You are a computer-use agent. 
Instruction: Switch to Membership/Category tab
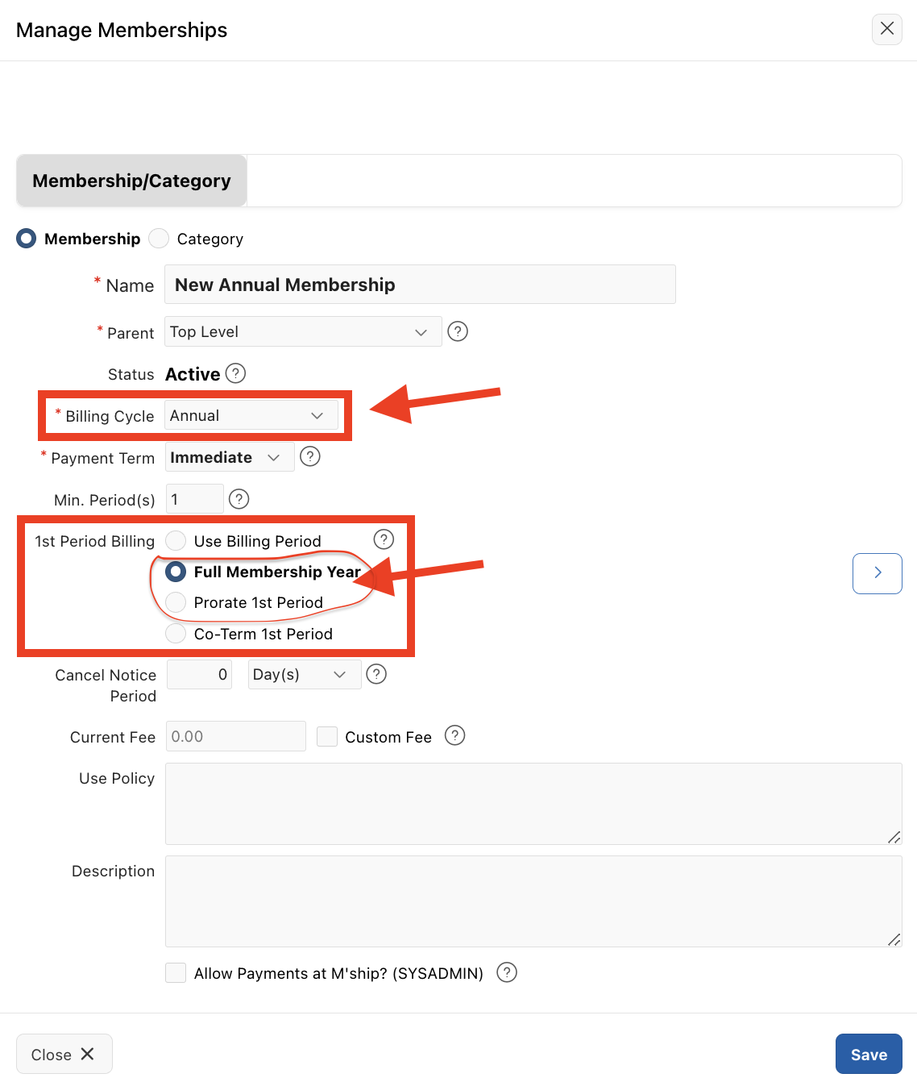[132, 181]
